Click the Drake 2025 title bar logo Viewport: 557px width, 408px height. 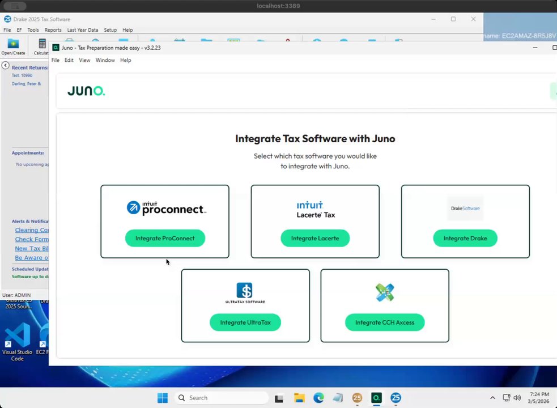[7, 19]
